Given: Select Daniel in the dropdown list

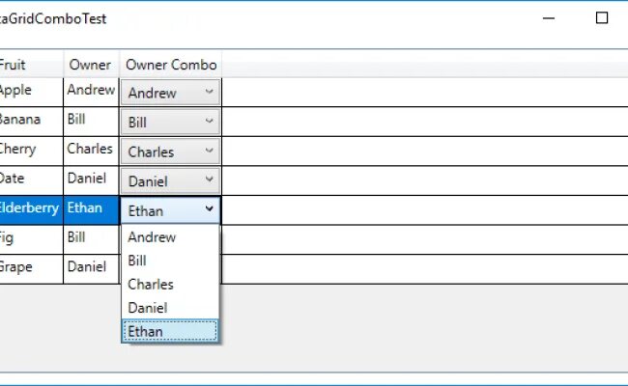Looking at the screenshot, I should (x=148, y=308).
